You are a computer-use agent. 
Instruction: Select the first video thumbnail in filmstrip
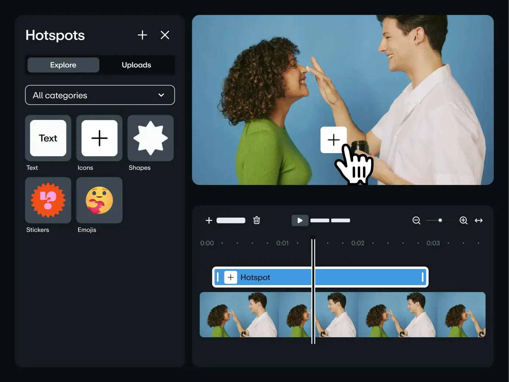(239, 314)
